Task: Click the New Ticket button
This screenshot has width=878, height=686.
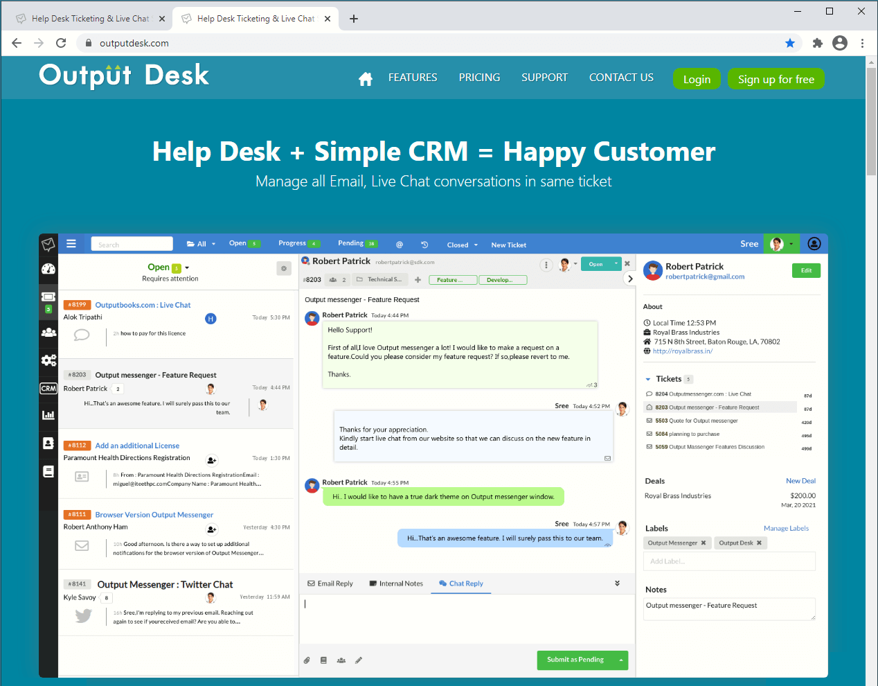Action: 509,245
